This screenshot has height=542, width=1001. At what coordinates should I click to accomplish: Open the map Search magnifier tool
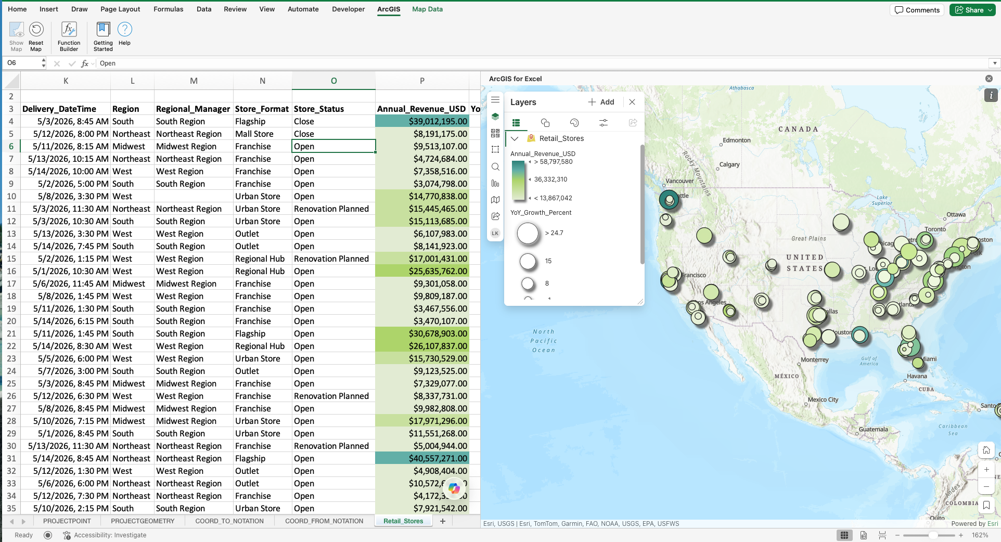point(495,166)
